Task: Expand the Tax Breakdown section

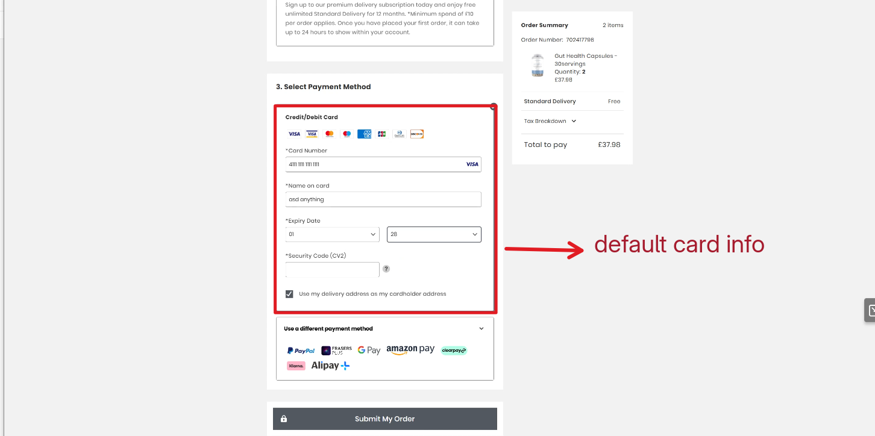Action: click(550, 121)
